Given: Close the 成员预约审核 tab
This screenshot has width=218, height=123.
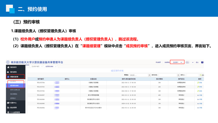Looking at the screenshot, I should pyautogui.click(x=56, y=67).
